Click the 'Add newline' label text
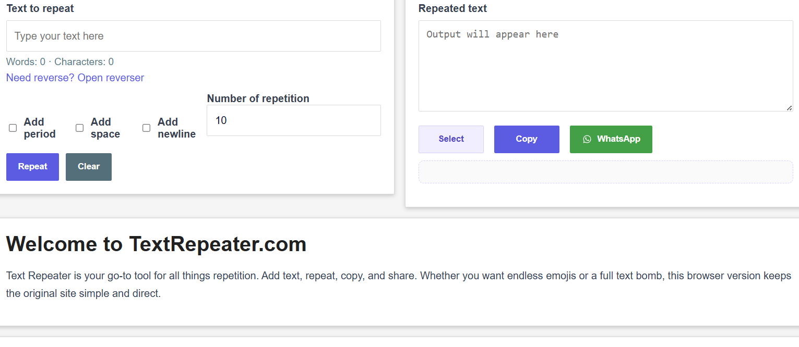The height and width of the screenshot is (347, 799). pyautogui.click(x=176, y=128)
